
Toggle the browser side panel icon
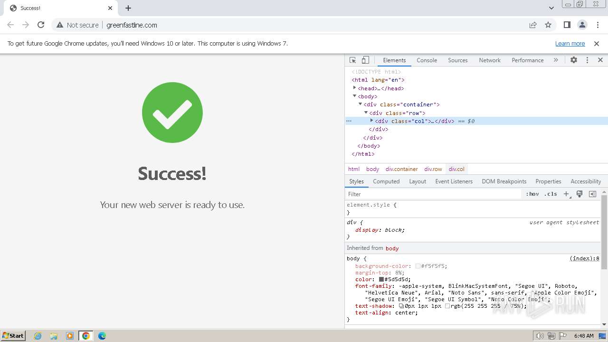click(567, 25)
